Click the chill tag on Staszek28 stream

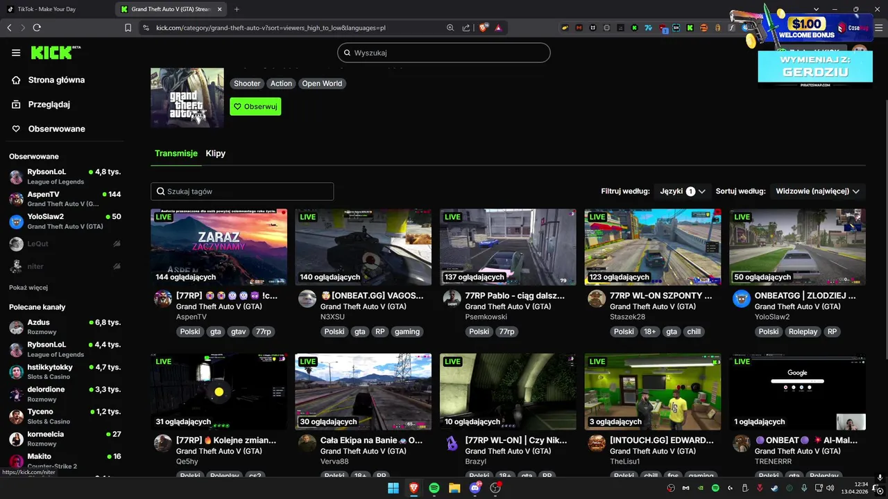click(x=694, y=331)
